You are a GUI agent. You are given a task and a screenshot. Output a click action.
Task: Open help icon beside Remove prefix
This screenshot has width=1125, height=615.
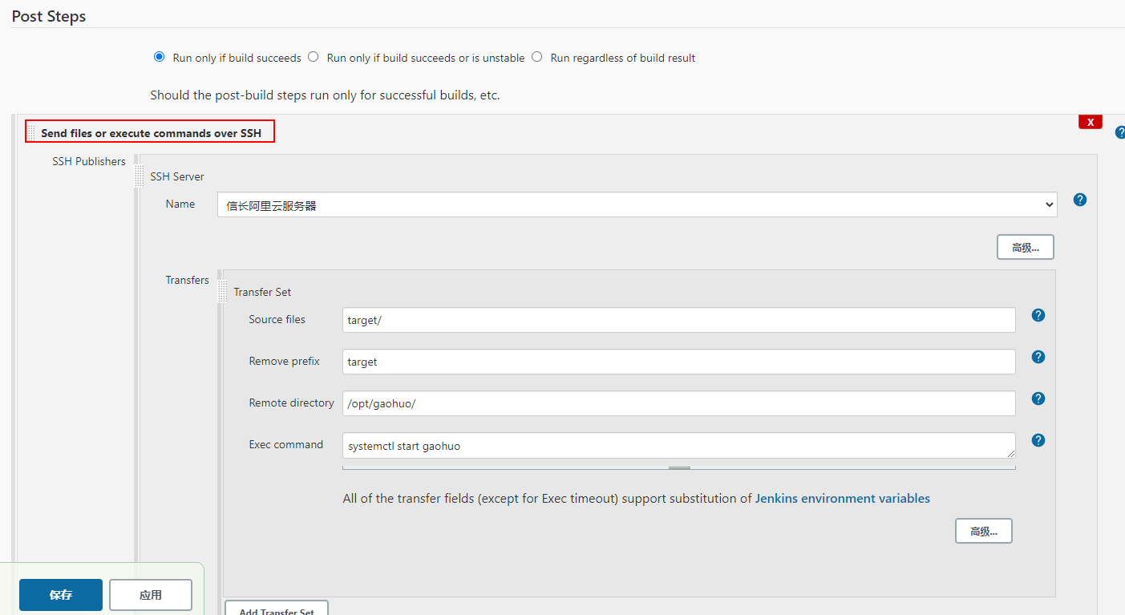click(x=1038, y=357)
